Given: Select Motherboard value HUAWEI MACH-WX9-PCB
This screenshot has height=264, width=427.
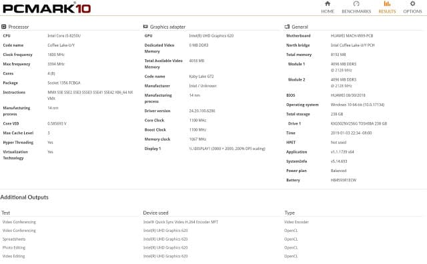Looking at the screenshot, I should click(352, 35).
